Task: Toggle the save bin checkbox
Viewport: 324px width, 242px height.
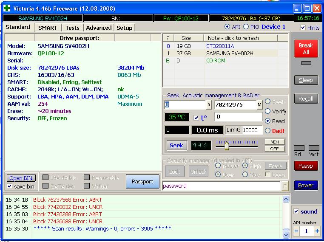Action: coord(9,186)
